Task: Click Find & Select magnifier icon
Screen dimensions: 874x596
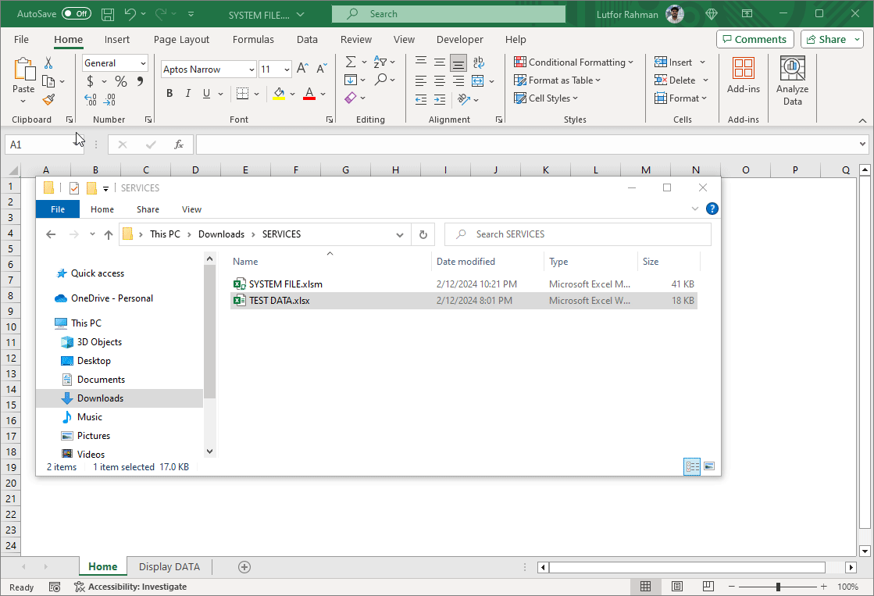Action: pyautogui.click(x=380, y=80)
